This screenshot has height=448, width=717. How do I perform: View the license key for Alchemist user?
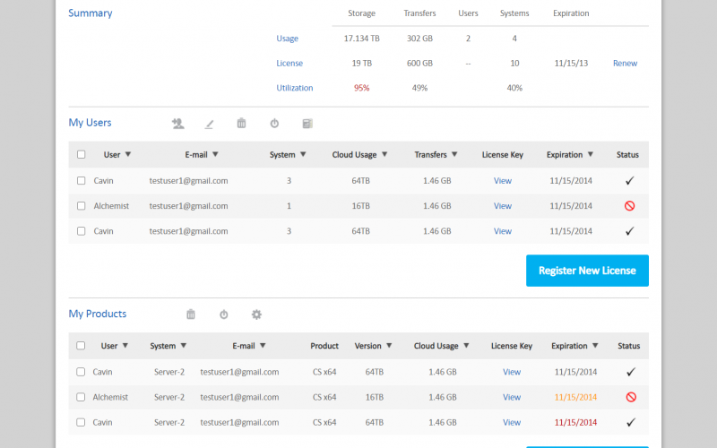point(503,206)
